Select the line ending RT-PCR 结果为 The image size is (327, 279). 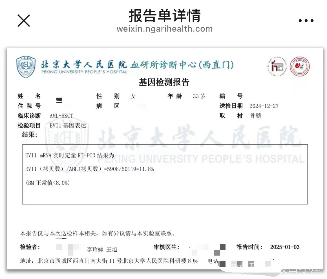click(x=70, y=155)
